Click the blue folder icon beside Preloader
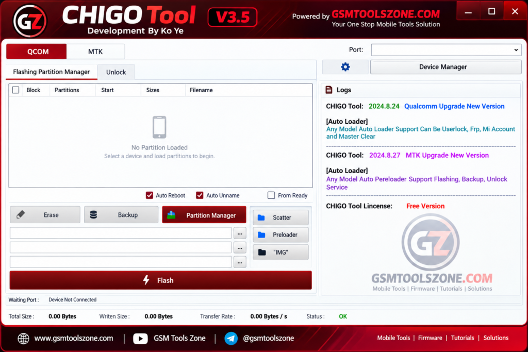Screen dimensions: 528x352 coord(261,234)
